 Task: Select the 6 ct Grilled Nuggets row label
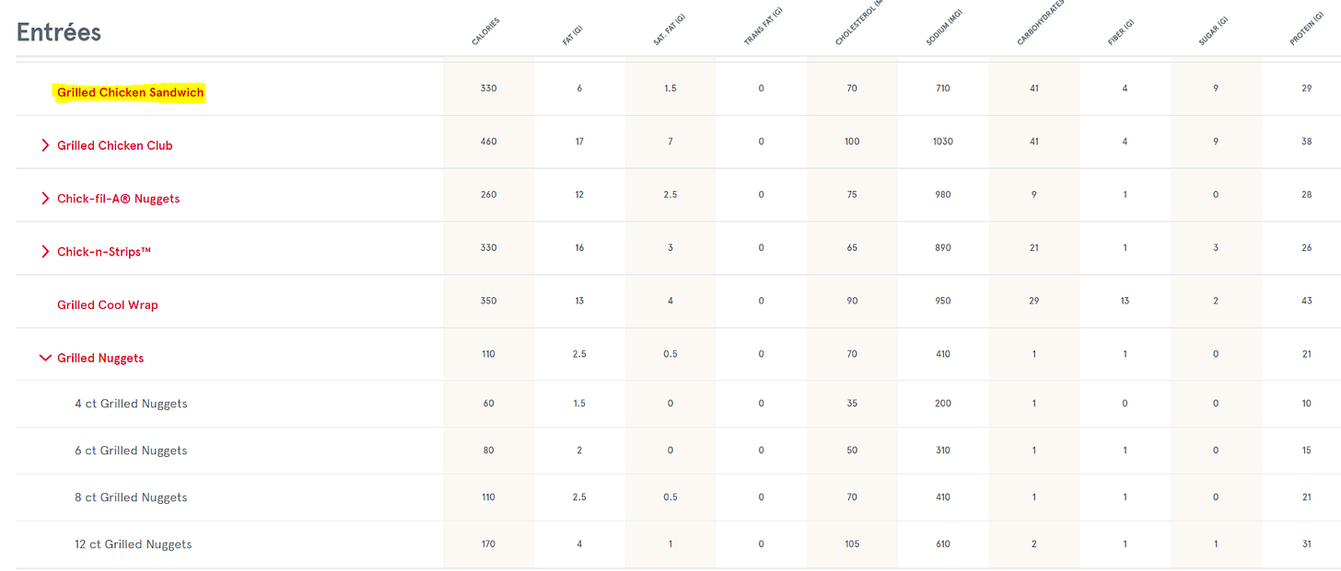131,451
